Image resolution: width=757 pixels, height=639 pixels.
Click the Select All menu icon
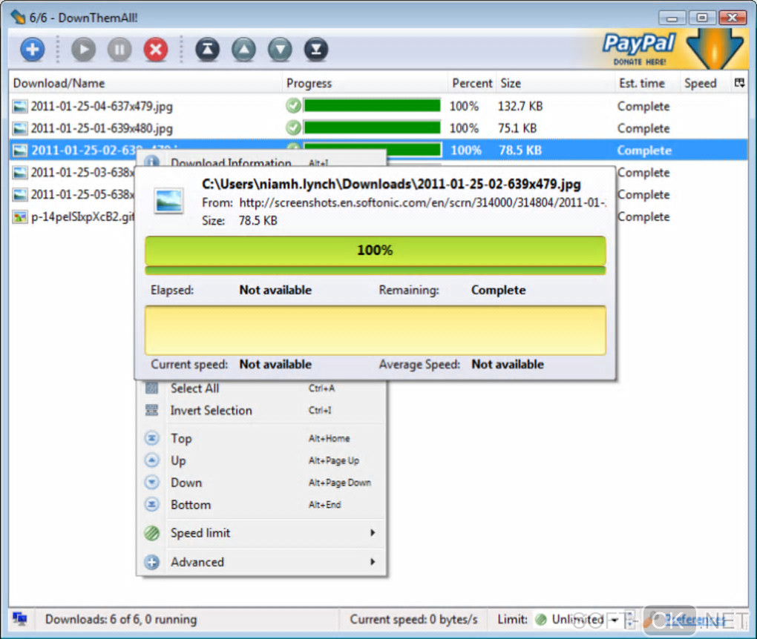point(151,388)
